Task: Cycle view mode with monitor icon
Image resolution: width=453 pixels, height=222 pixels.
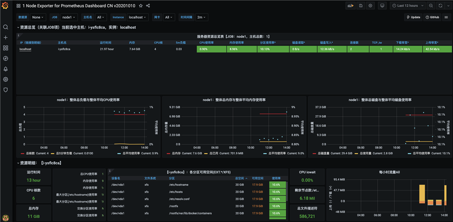Action: (x=382, y=6)
